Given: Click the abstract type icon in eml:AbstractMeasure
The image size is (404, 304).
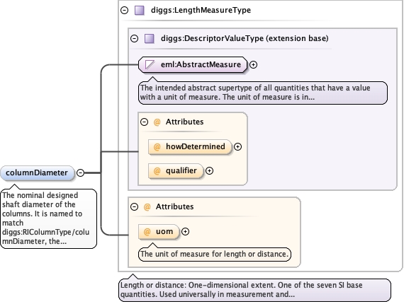Looking at the screenshot, I should point(150,65).
